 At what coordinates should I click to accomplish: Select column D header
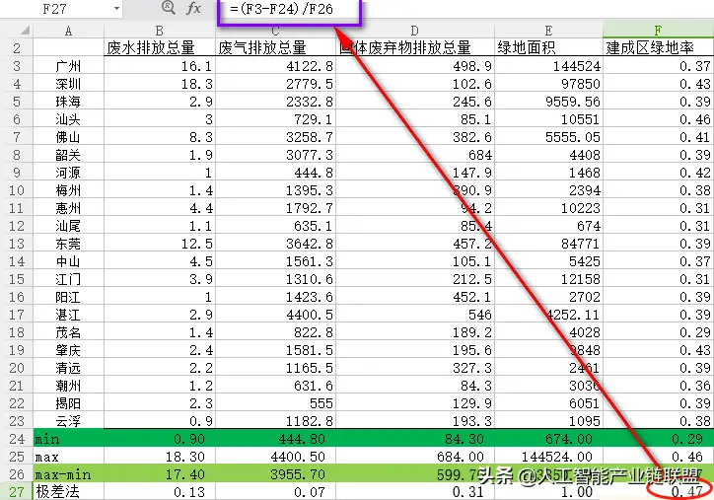(x=414, y=31)
